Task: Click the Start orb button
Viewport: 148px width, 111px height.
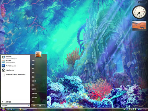Action: (x=3, y=109)
